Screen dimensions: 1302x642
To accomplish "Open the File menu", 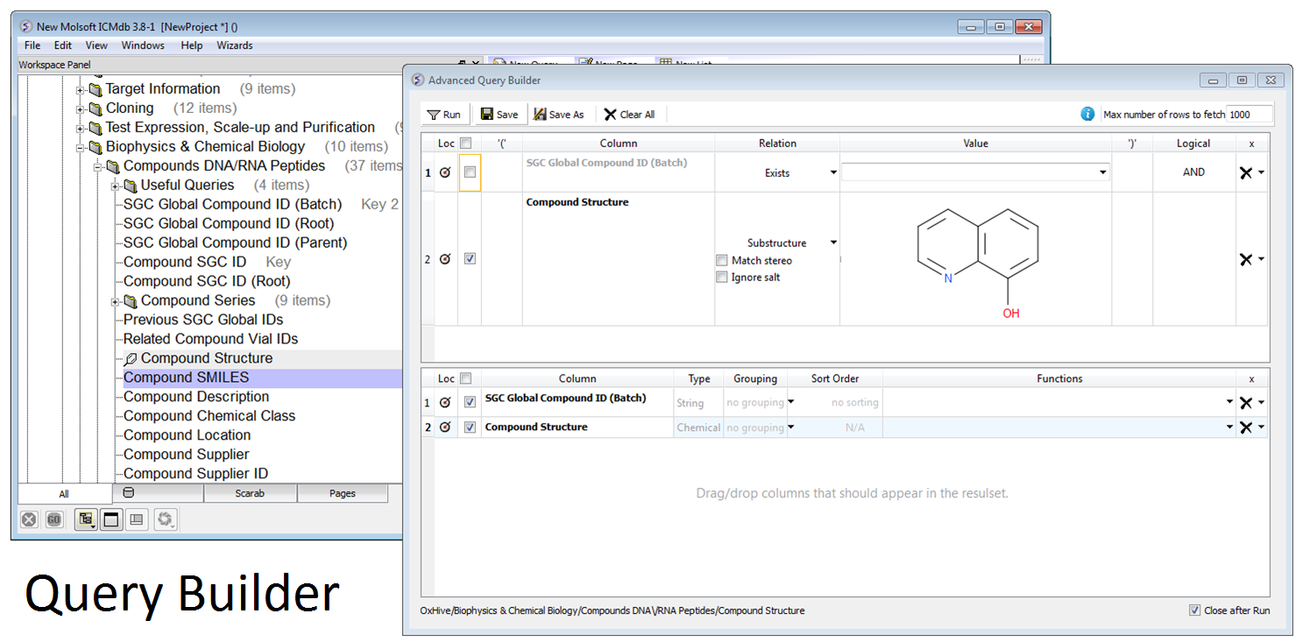I will tap(32, 46).
